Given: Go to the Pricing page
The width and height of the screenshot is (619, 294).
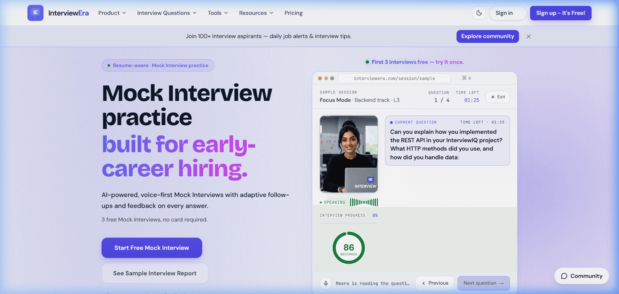Looking at the screenshot, I should [x=293, y=13].
